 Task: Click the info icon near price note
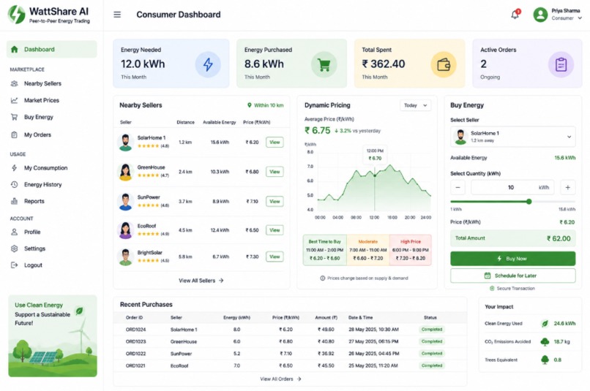pos(323,278)
